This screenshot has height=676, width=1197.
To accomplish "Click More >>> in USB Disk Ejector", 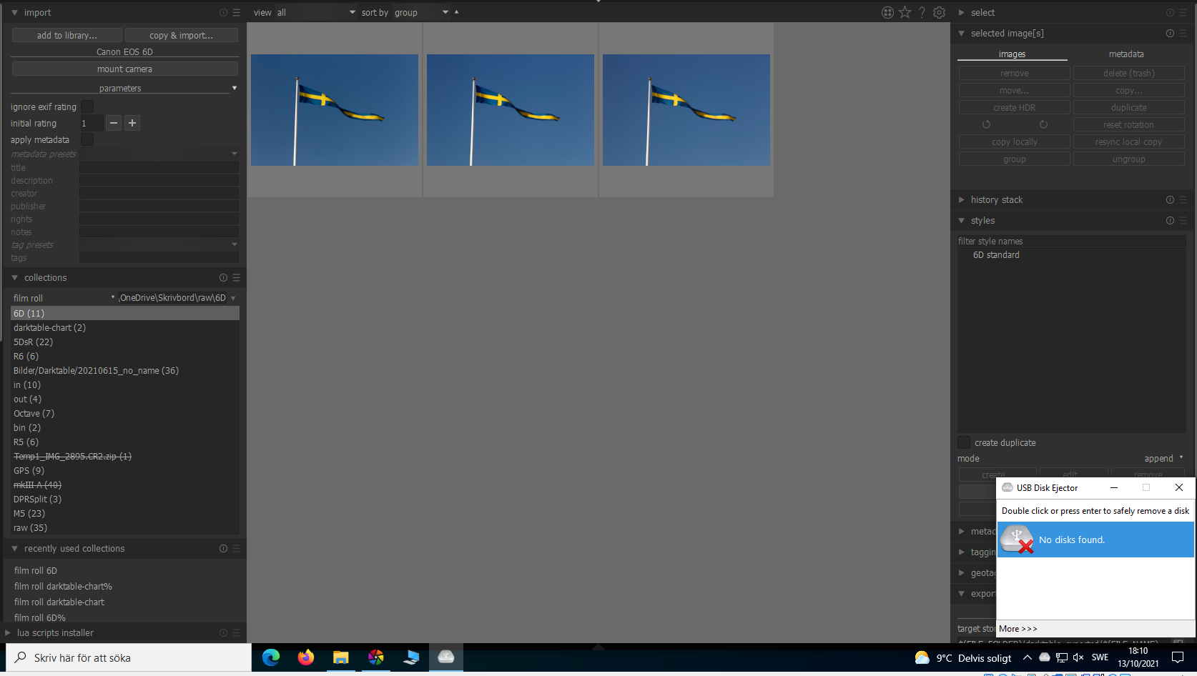I will 1018,629.
